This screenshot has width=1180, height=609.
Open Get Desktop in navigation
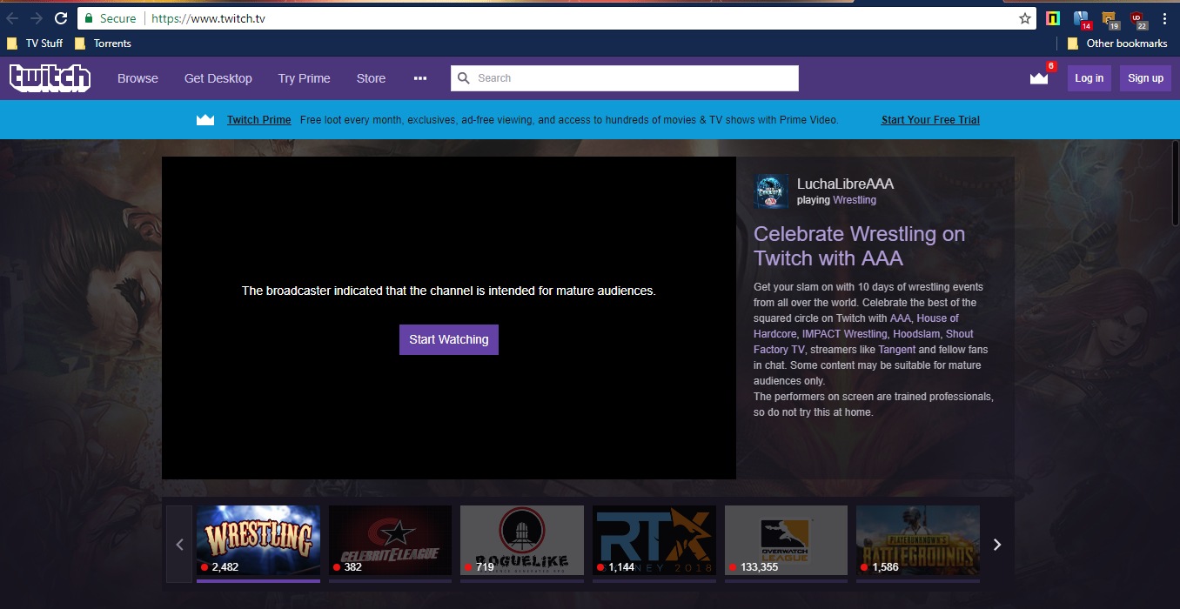tap(218, 78)
